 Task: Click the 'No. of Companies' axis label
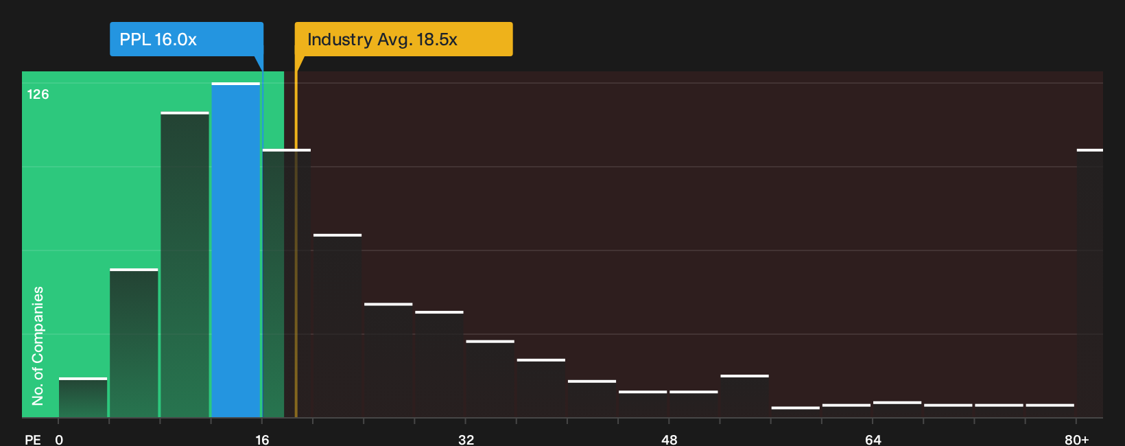(x=38, y=345)
